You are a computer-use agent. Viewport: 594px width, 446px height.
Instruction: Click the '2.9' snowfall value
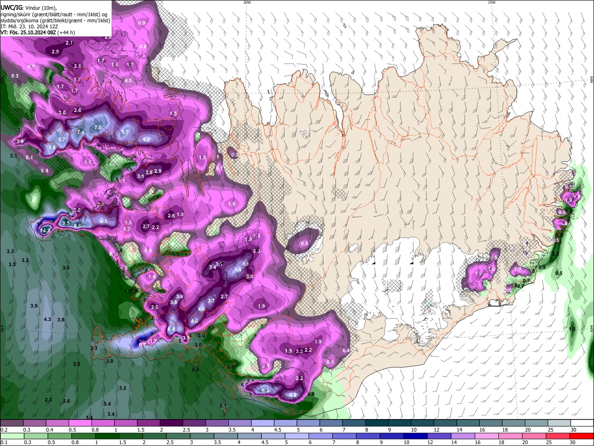pyautogui.click(x=158, y=171)
